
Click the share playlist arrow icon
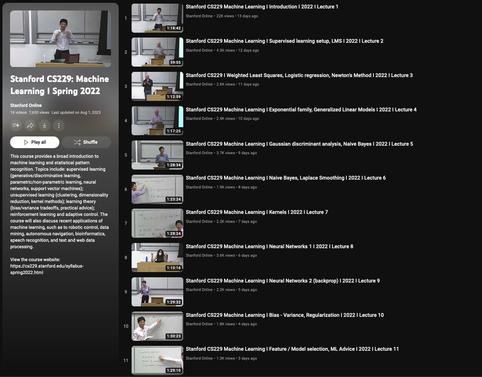pos(30,126)
